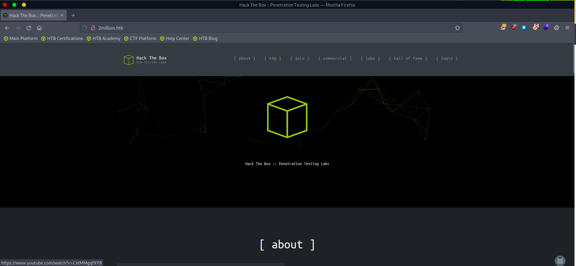Open the tracking protection shield icon
The image size is (576, 266).
85,28
